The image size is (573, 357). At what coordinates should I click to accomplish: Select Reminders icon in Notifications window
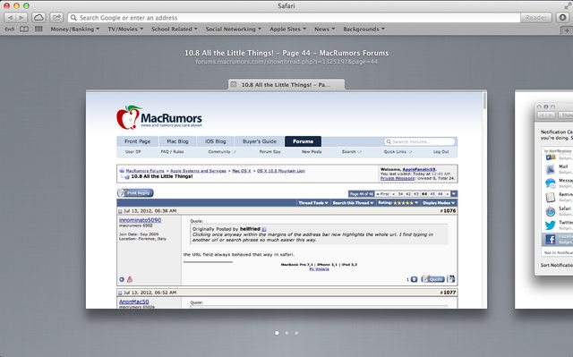click(551, 197)
